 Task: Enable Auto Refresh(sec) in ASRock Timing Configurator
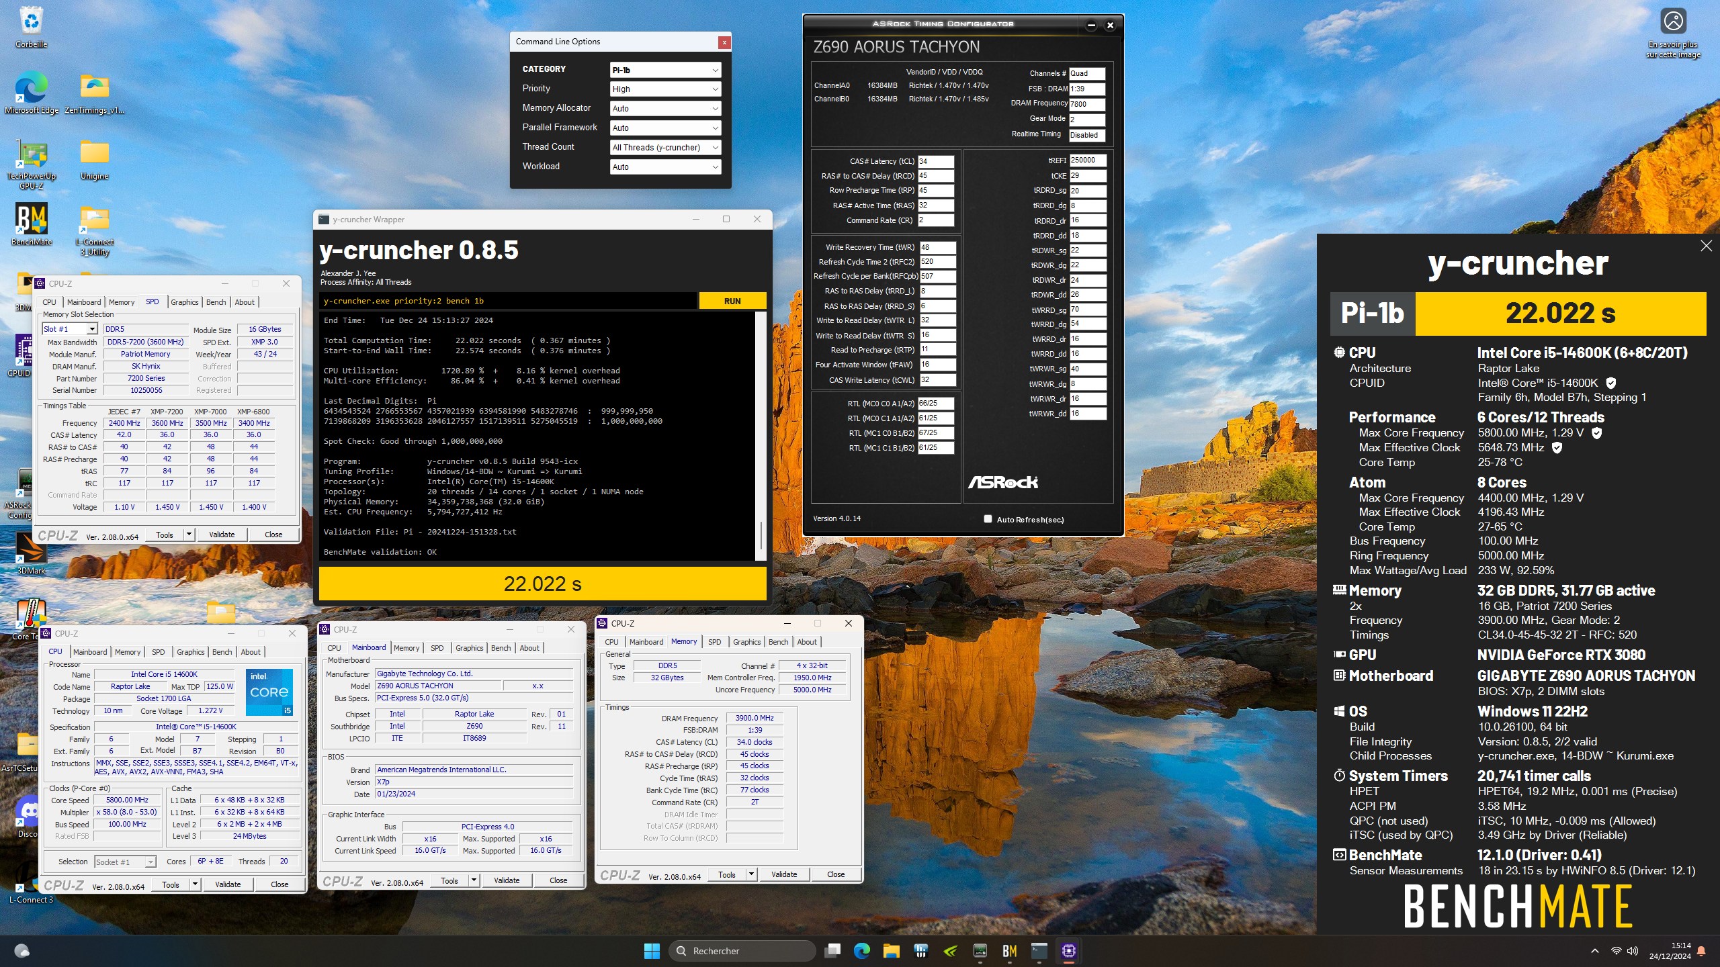tap(988, 518)
